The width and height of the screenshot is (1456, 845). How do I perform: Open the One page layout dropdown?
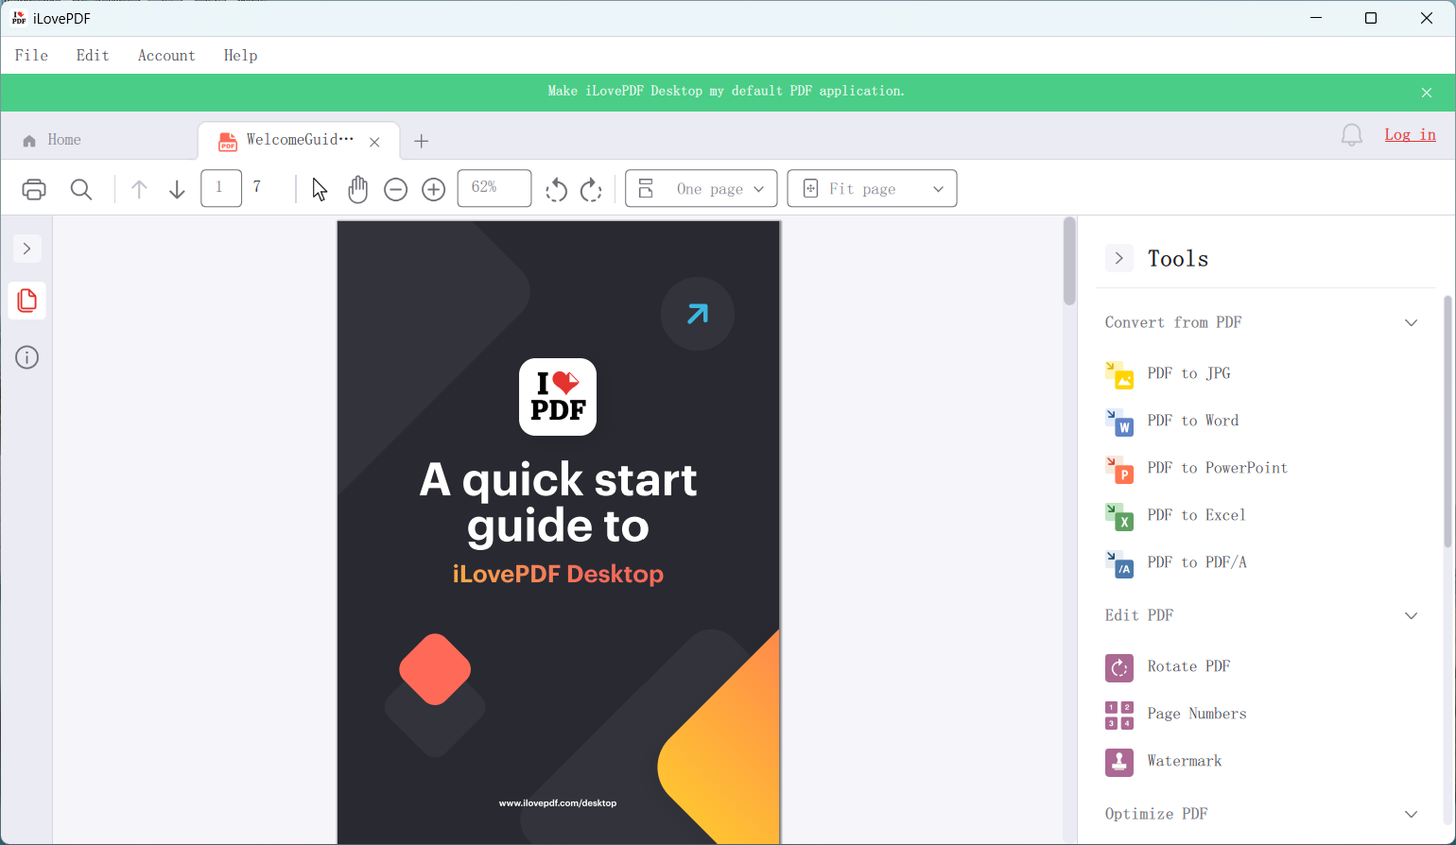tap(700, 188)
